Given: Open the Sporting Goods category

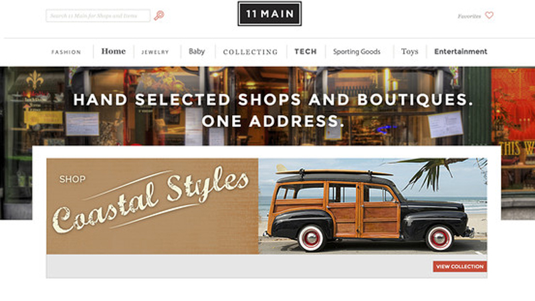Looking at the screenshot, I should [356, 52].
